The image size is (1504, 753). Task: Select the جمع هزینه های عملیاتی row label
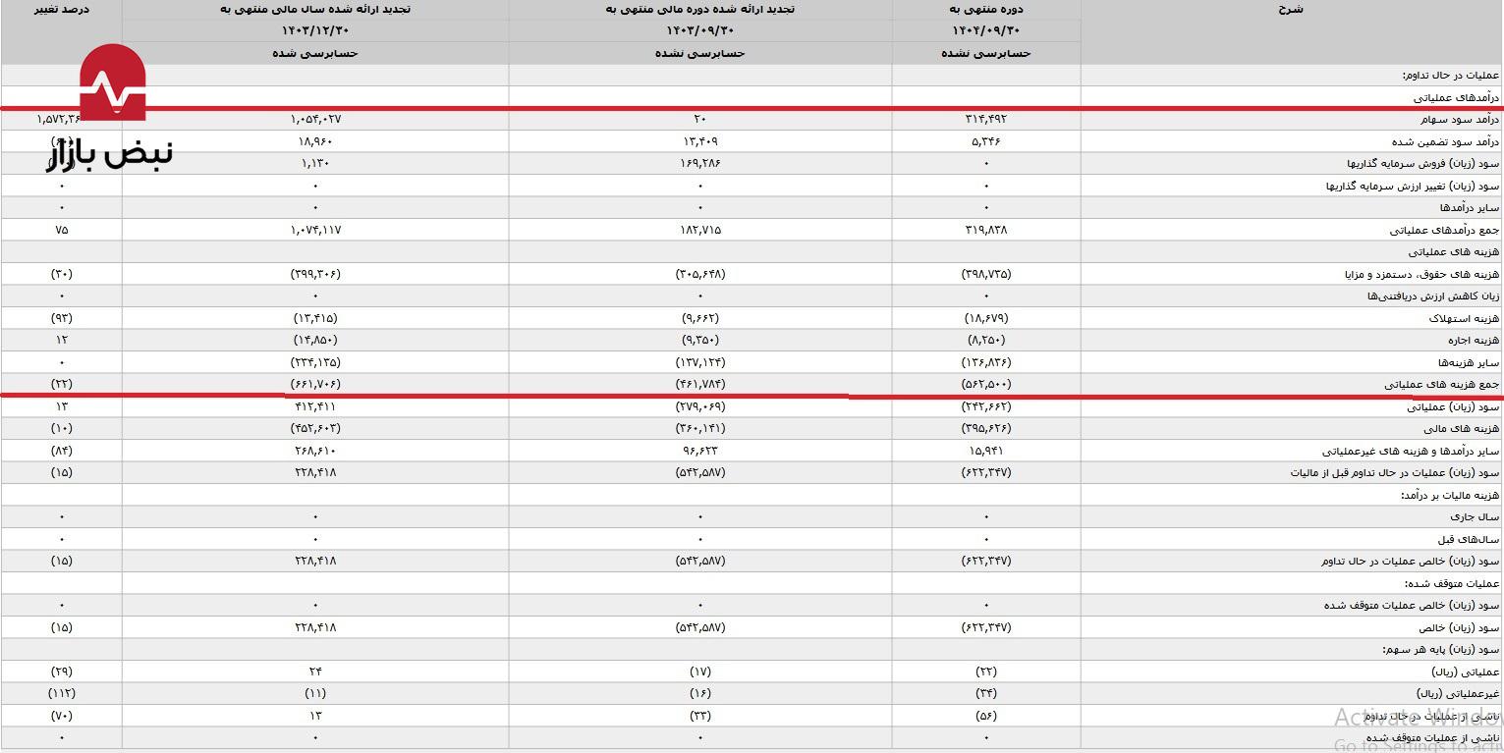[1441, 384]
